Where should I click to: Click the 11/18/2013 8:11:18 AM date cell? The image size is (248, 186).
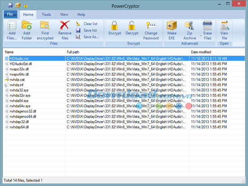(209, 59)
